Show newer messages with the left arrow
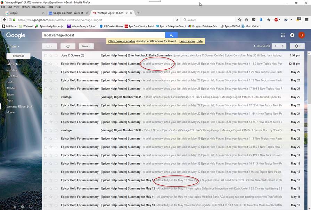311x210 pixels. click(x=275, y=46)
